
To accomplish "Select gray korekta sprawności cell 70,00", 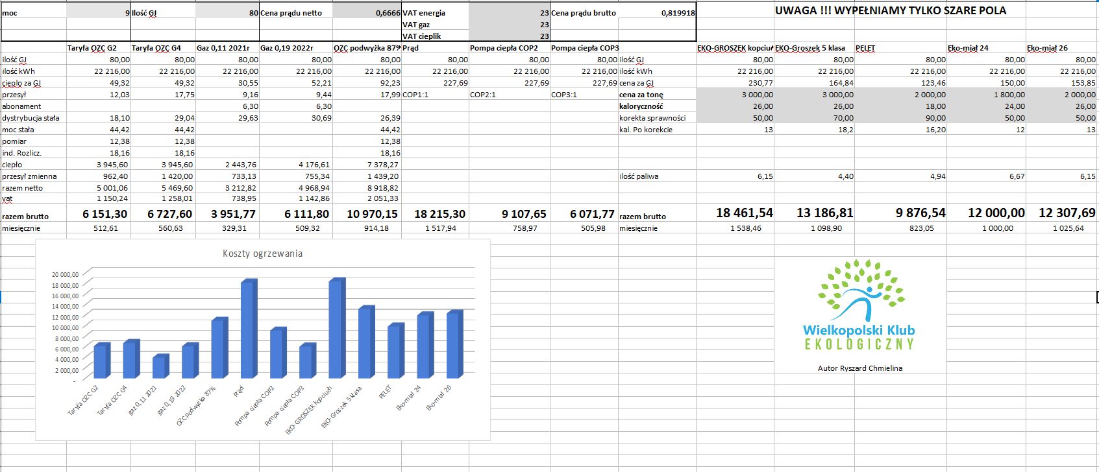I will click(814, 117).
